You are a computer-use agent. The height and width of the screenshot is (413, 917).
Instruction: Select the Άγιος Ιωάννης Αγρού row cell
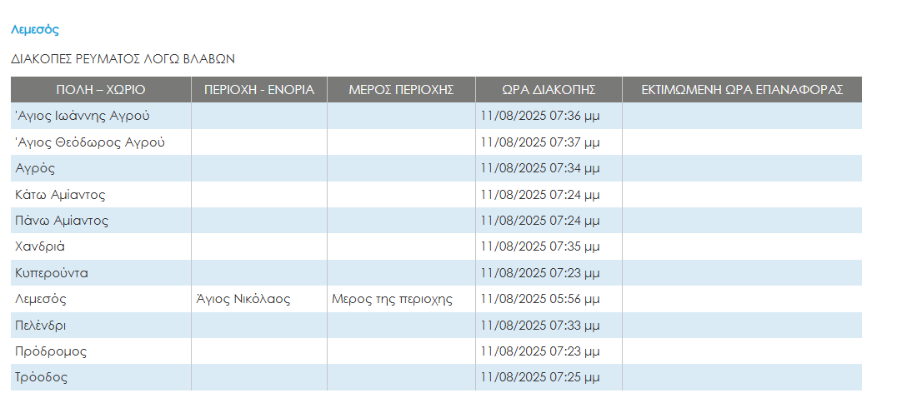click(83, 116)
